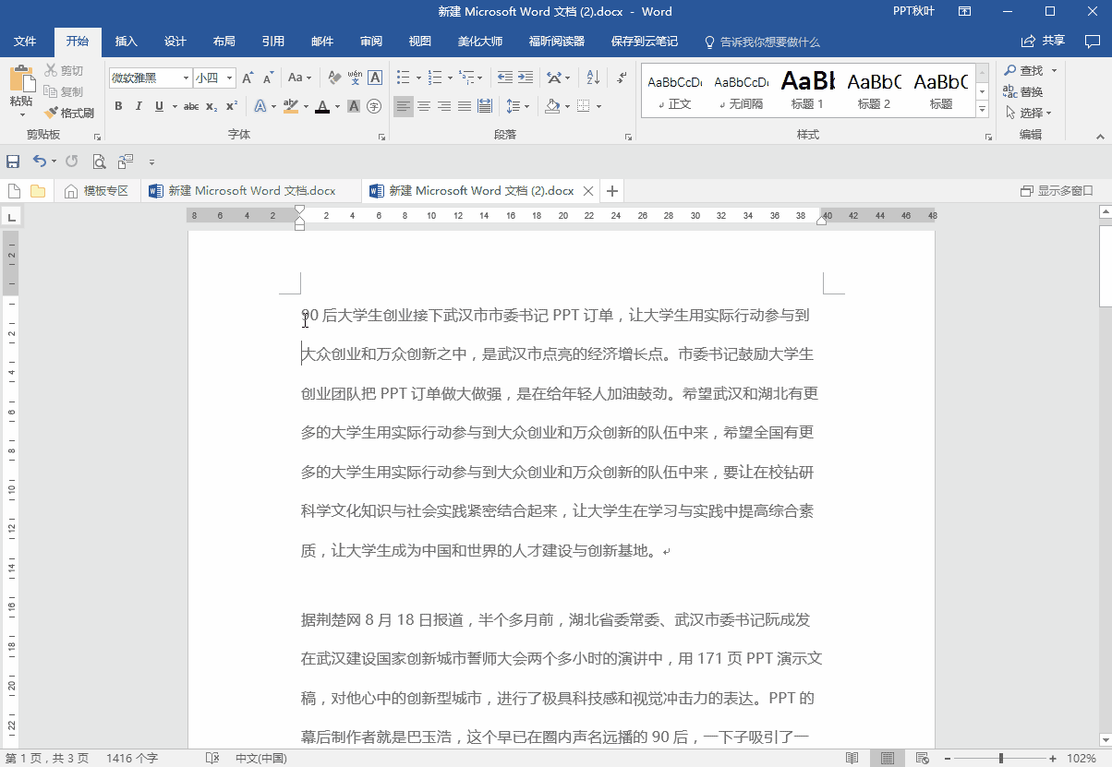Toggle center paragraph alignment
Image resolution: width=1112 pixels, height=767 pixels.
pos(423,106)
